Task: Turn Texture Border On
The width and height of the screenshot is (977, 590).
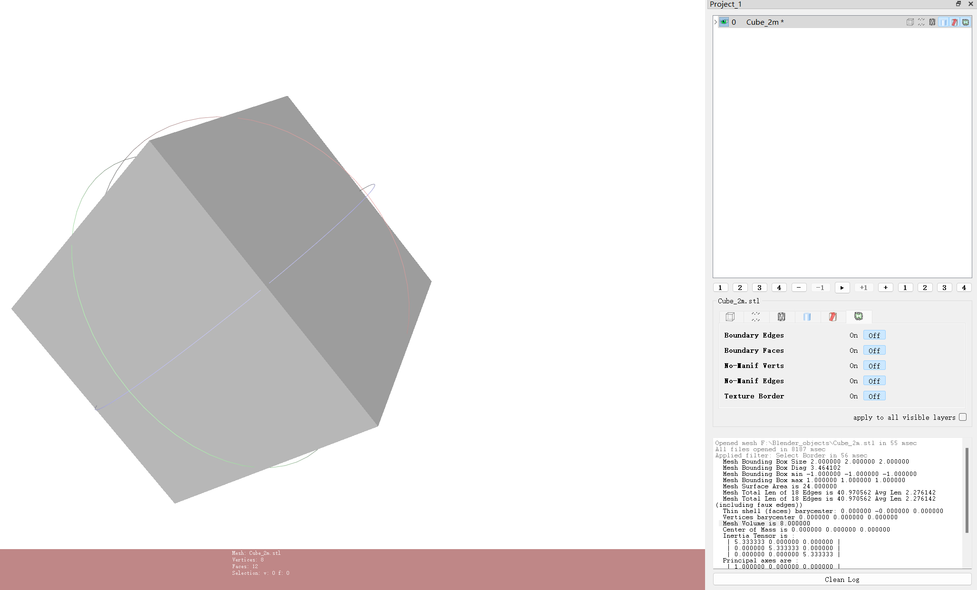Action: [853, 397]
